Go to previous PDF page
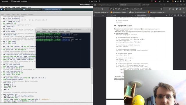The width and height of the screenshot is (186, 105). tap(103, 15)
